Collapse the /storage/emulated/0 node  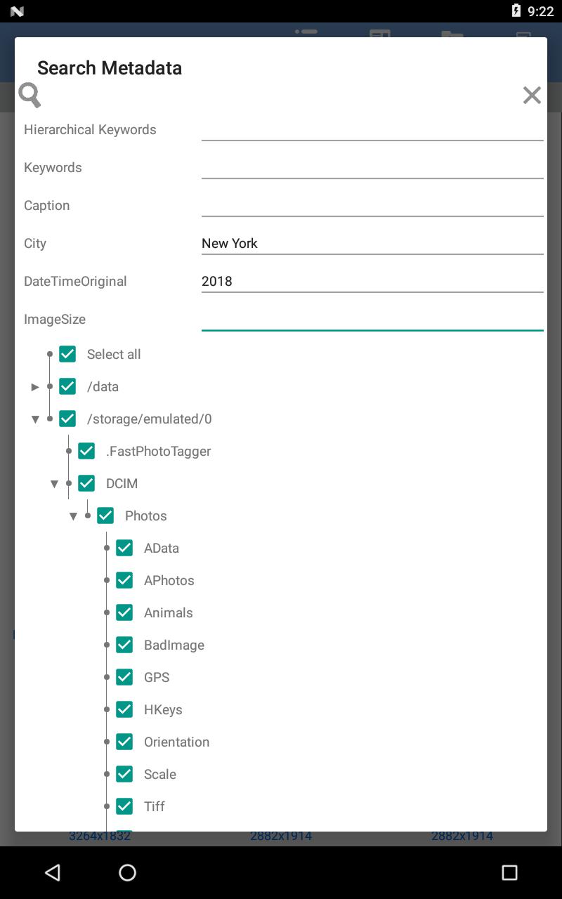point(35,419)
